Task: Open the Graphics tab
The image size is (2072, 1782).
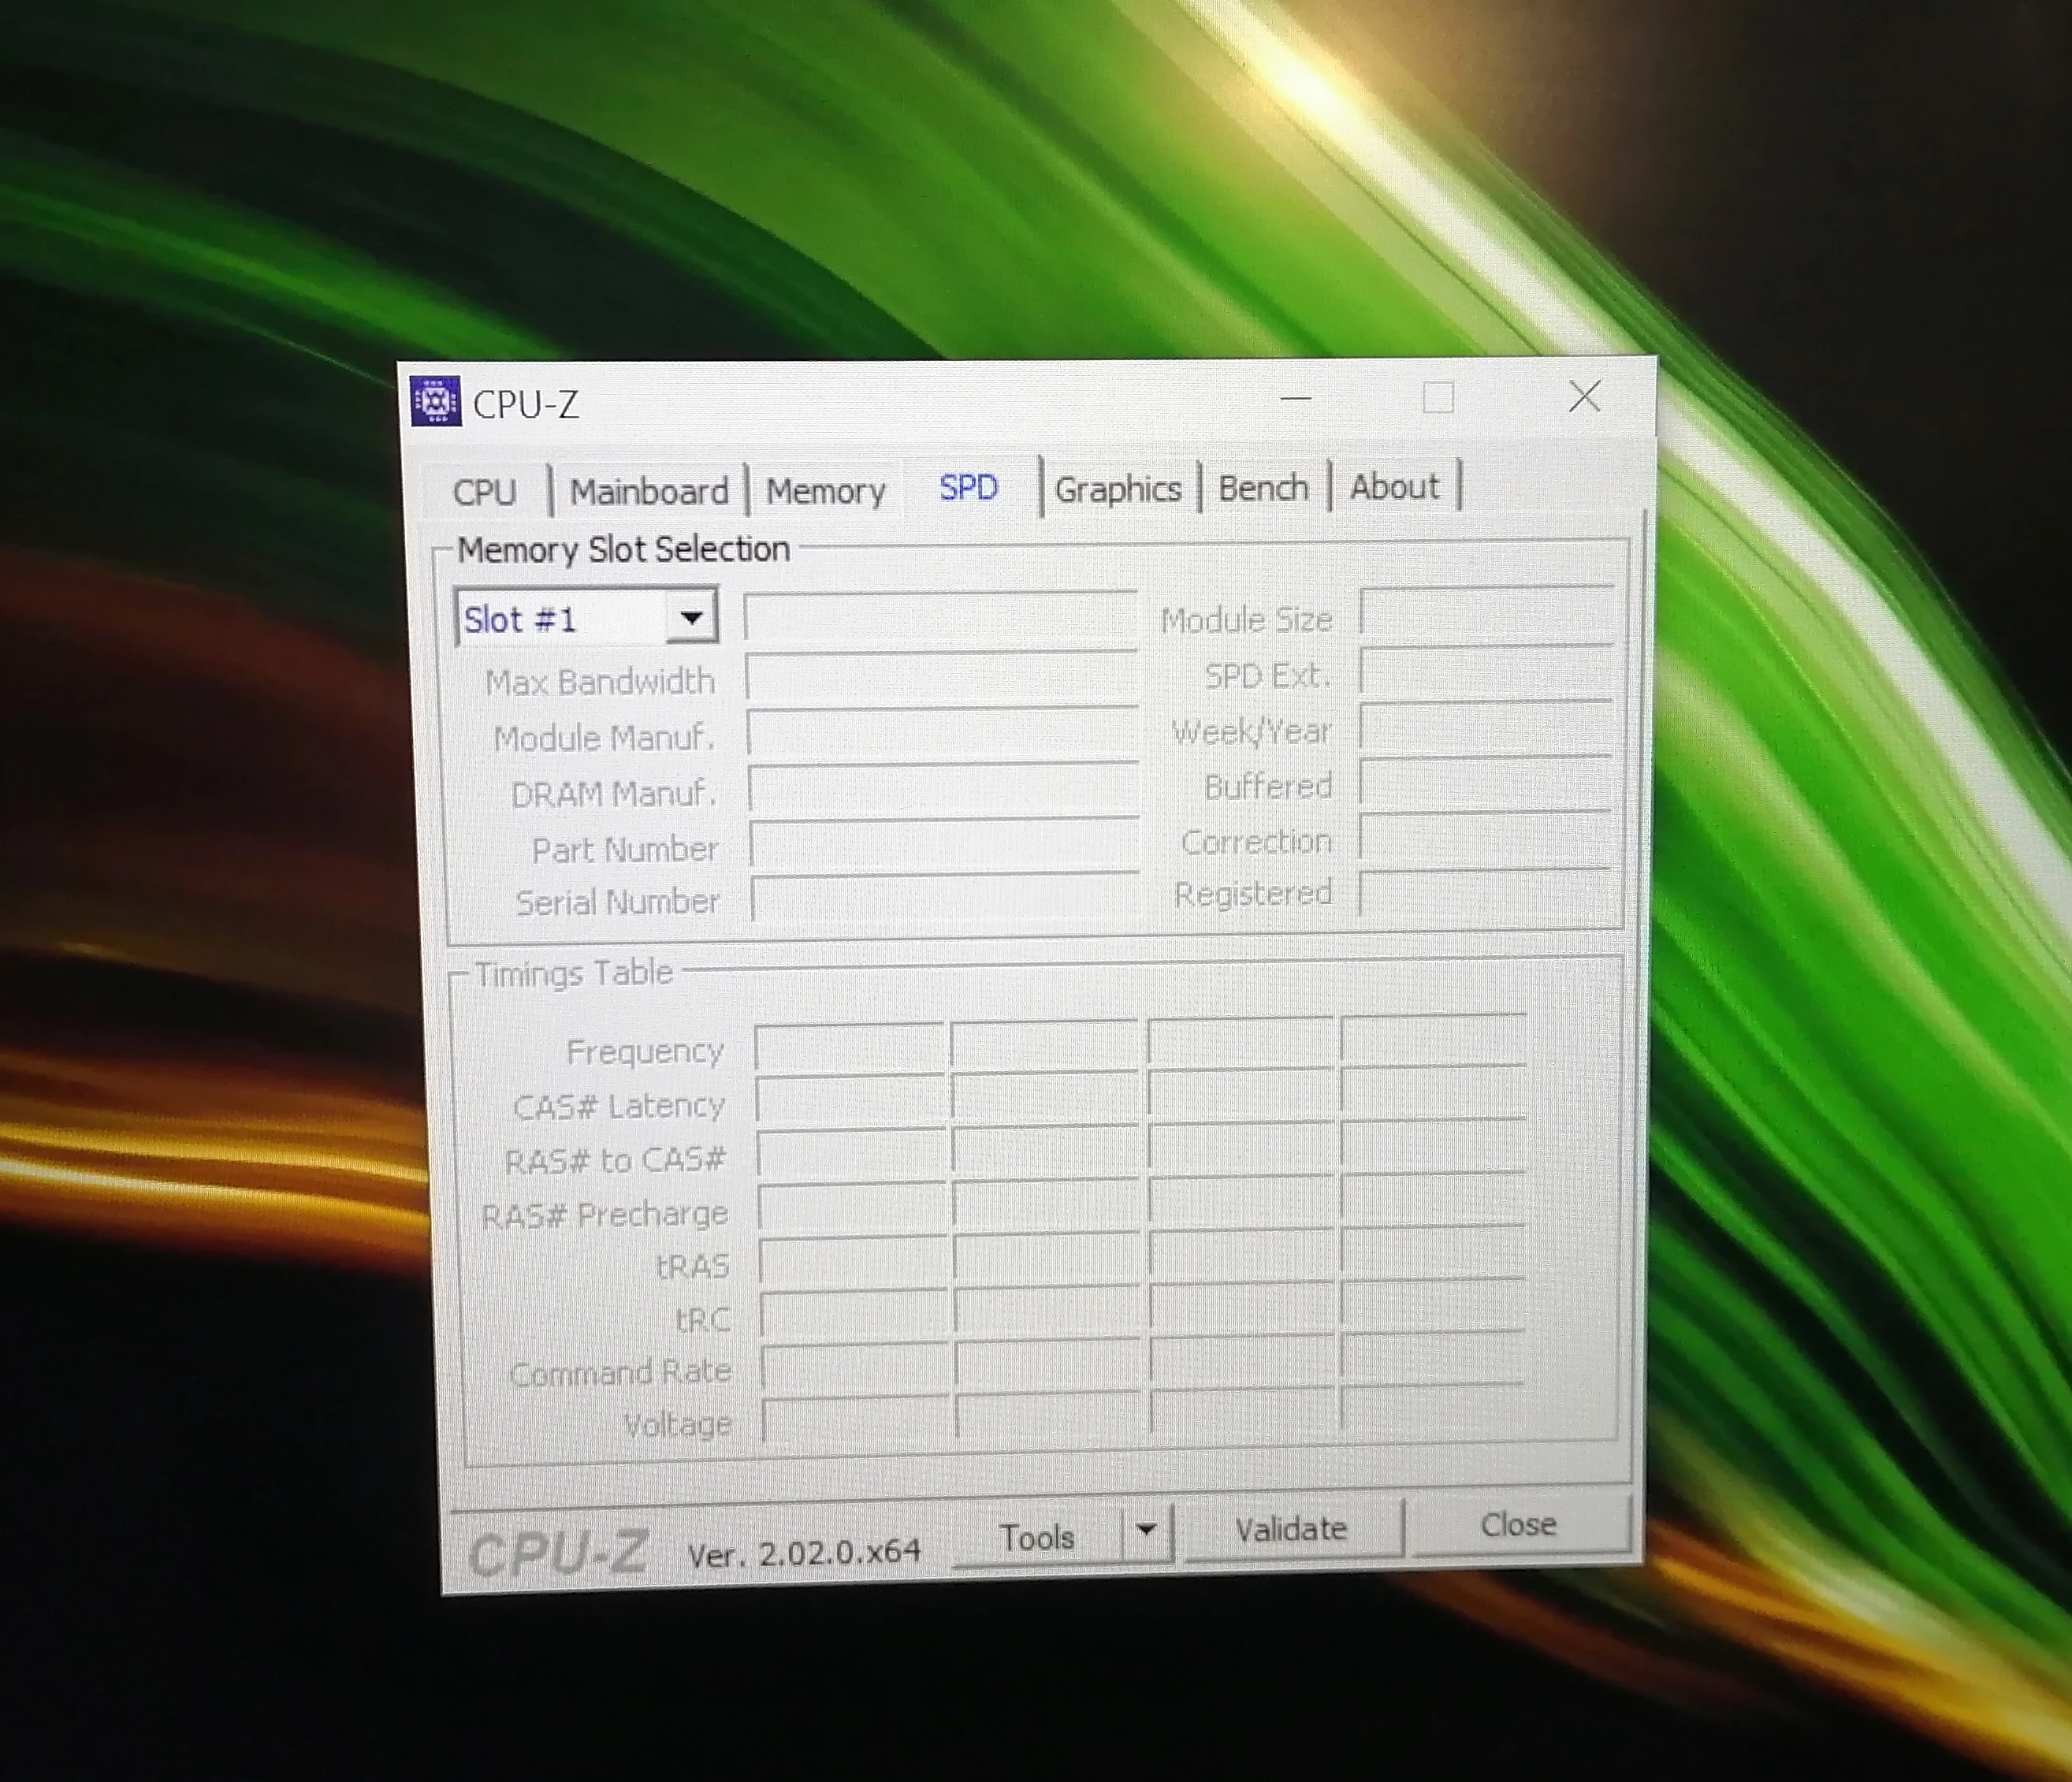Action: 1118,489
